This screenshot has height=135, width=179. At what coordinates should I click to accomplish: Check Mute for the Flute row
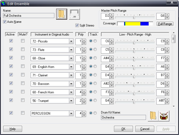[23, 49]
